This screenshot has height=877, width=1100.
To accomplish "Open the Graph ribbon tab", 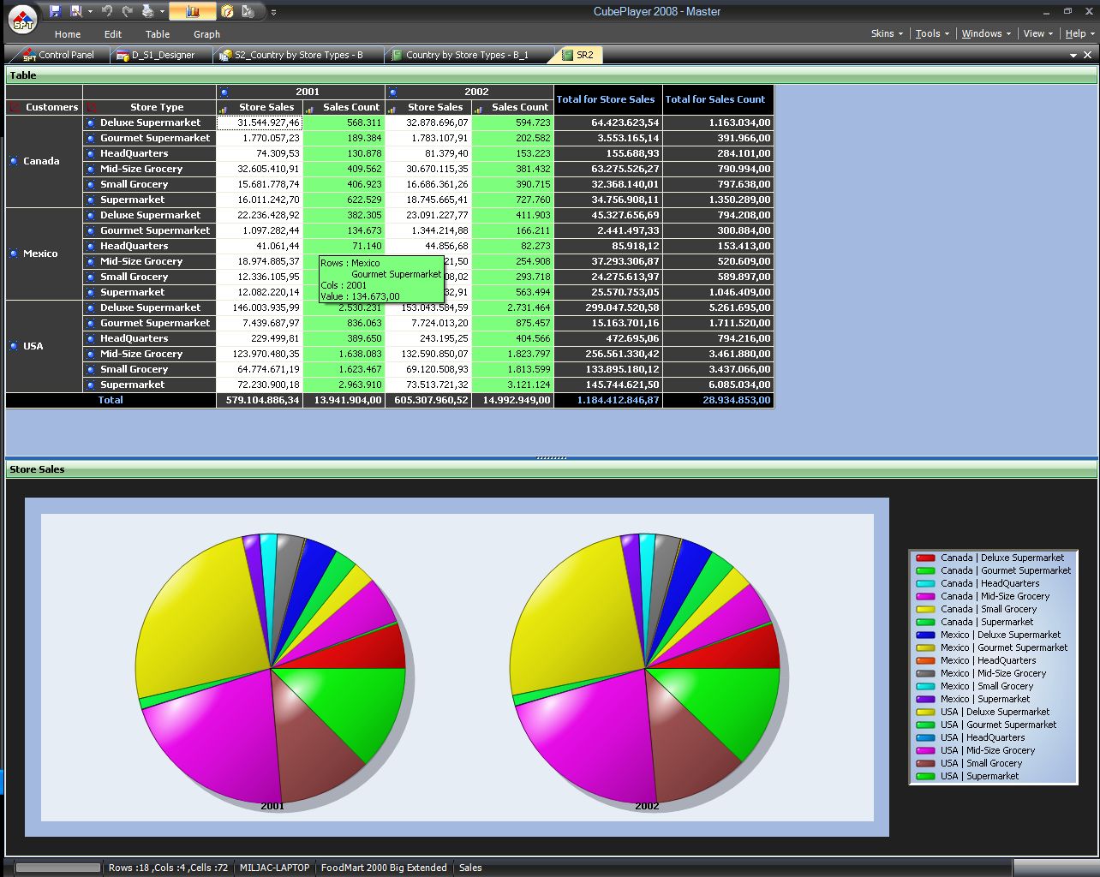I will click(206, 34).
